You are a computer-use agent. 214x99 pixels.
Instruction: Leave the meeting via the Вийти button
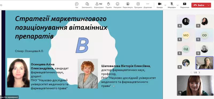(199, 5)
